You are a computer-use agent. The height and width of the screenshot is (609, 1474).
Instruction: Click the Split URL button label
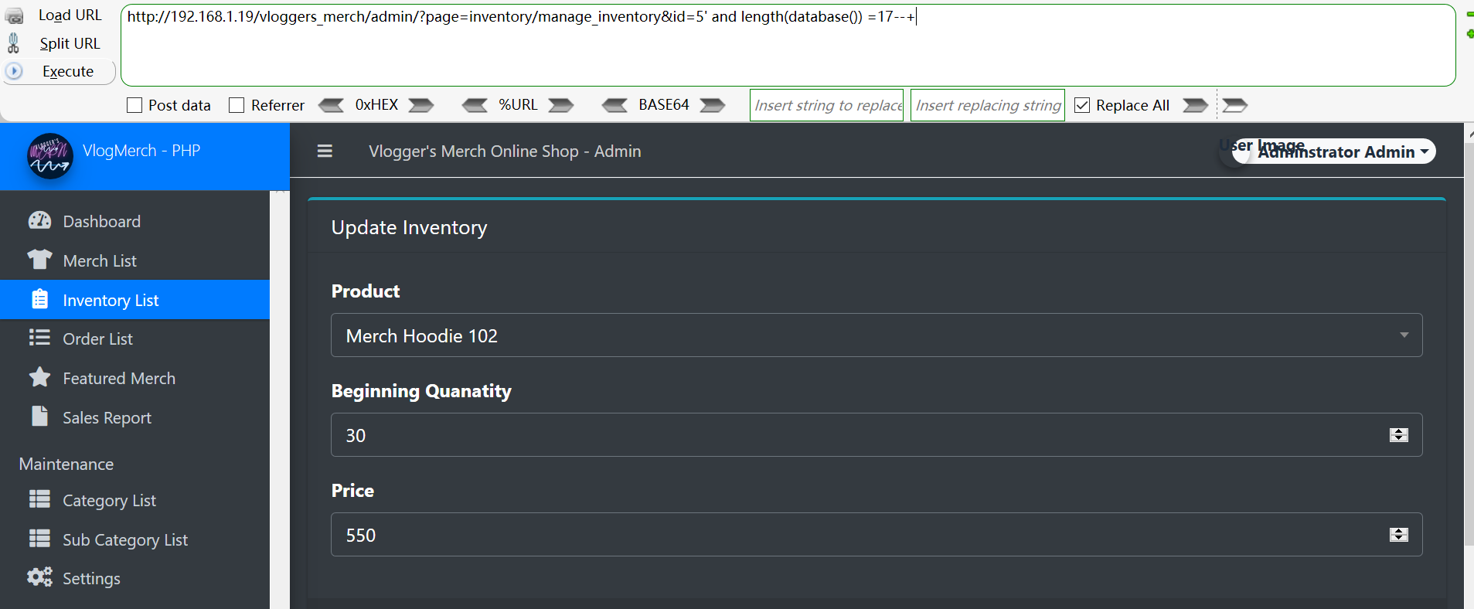click(70, 43)
